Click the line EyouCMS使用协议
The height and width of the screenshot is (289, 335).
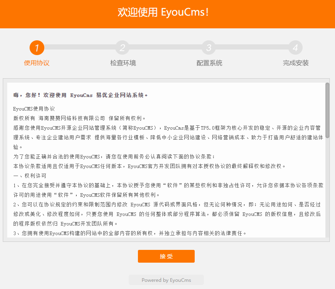(34, 109)
